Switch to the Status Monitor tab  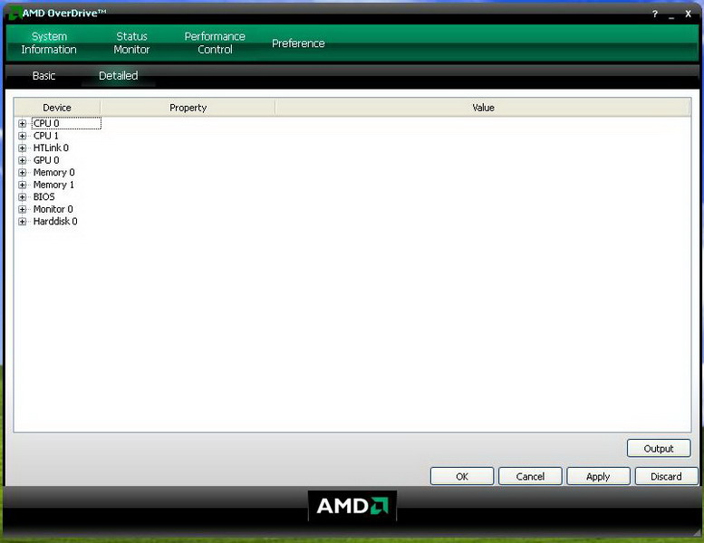[131, 43]
